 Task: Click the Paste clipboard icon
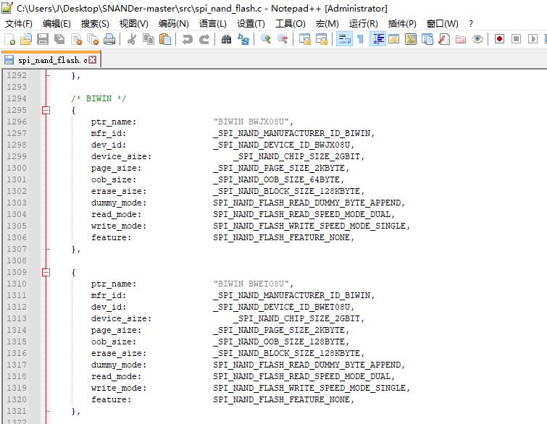pyautogui.click(x=164, y=39)
